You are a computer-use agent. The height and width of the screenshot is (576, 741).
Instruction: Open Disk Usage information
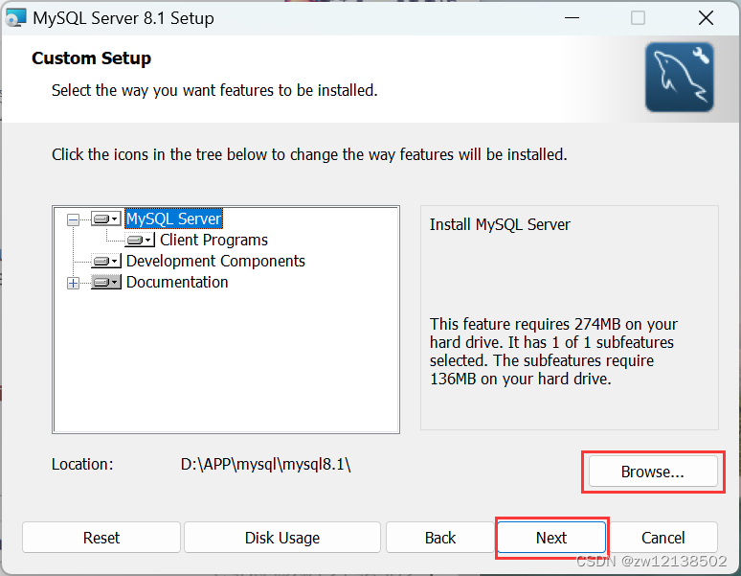click(282, 538)
